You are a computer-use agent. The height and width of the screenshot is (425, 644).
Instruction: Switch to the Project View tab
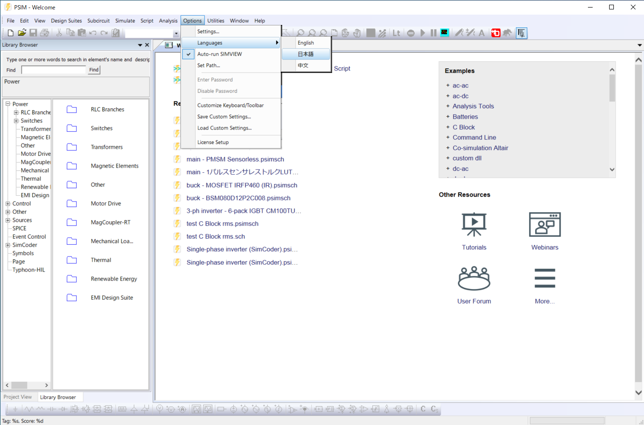pyautogui.click(x=18, y=397)
